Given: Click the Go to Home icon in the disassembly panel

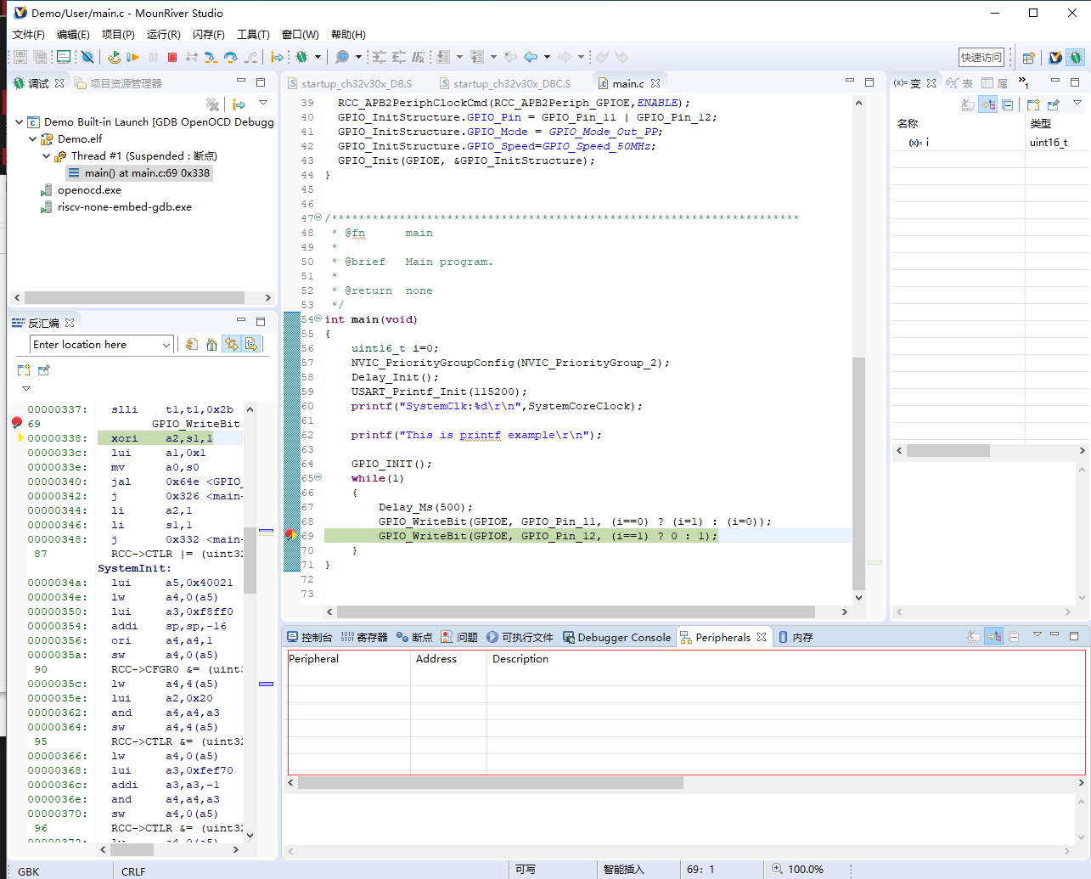Looking at the screenshot, I should point(211,344).
